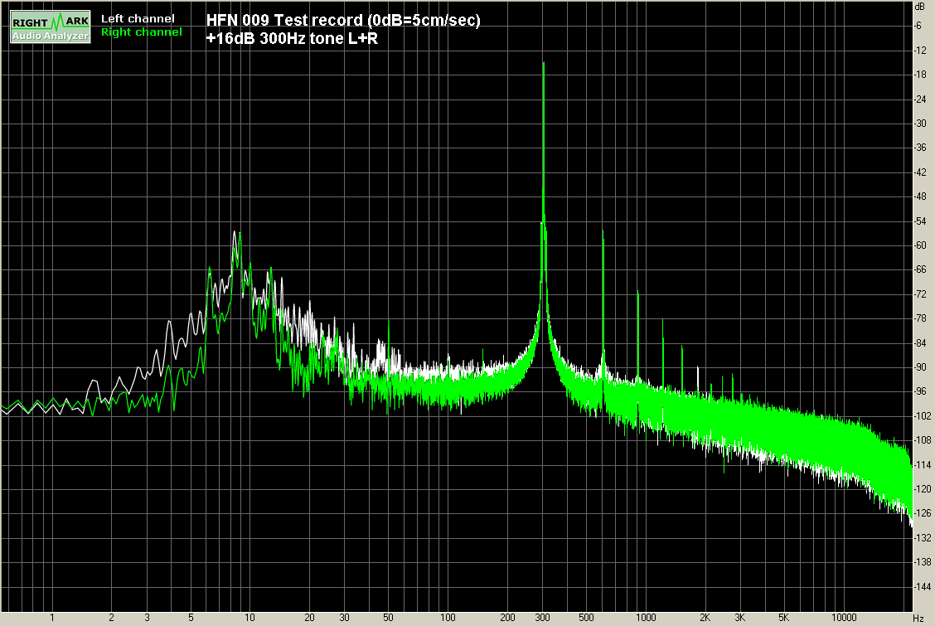
Task: Click the "HFN 009 Test record" title line
Action: coord(343,20)
